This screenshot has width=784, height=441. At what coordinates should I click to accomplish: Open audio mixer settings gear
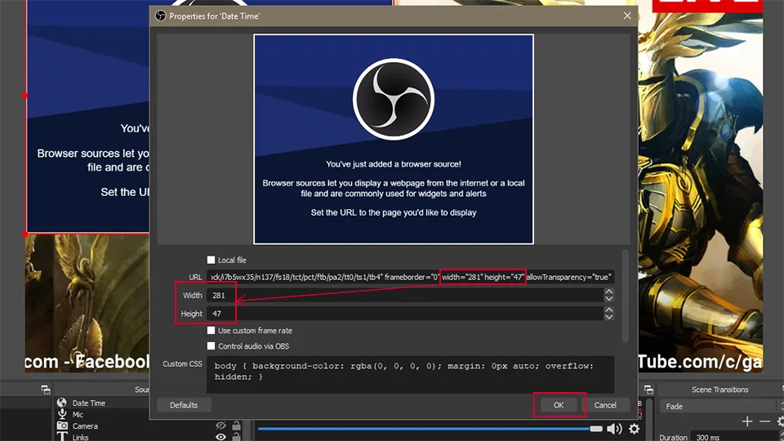click(x=634, y=429)
